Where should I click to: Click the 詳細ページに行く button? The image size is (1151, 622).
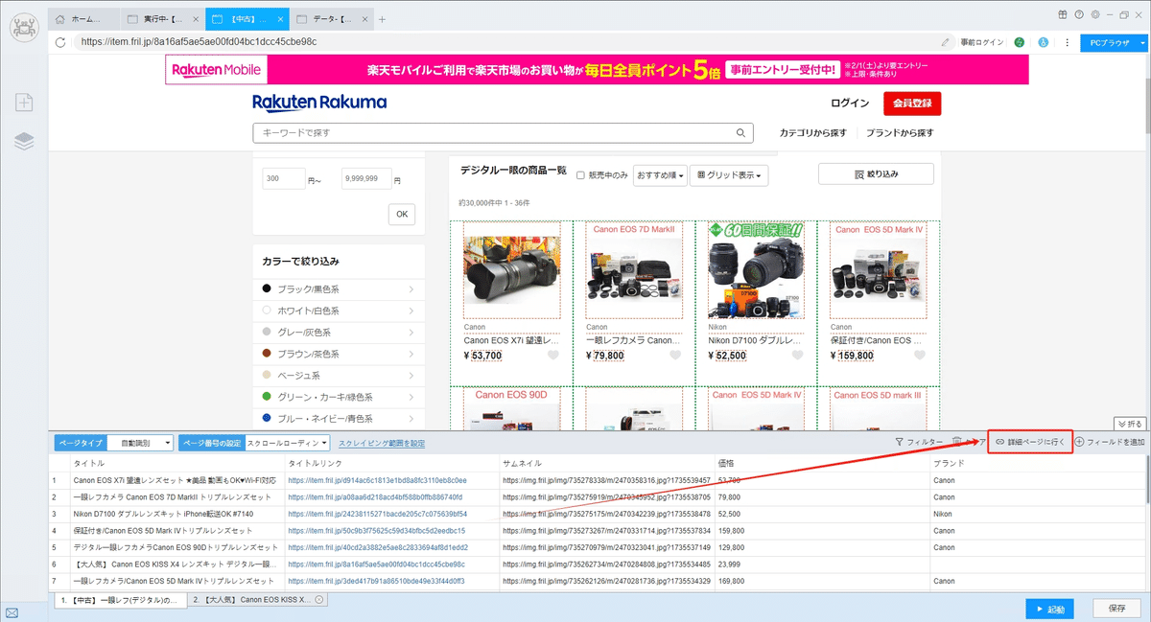1029,442
